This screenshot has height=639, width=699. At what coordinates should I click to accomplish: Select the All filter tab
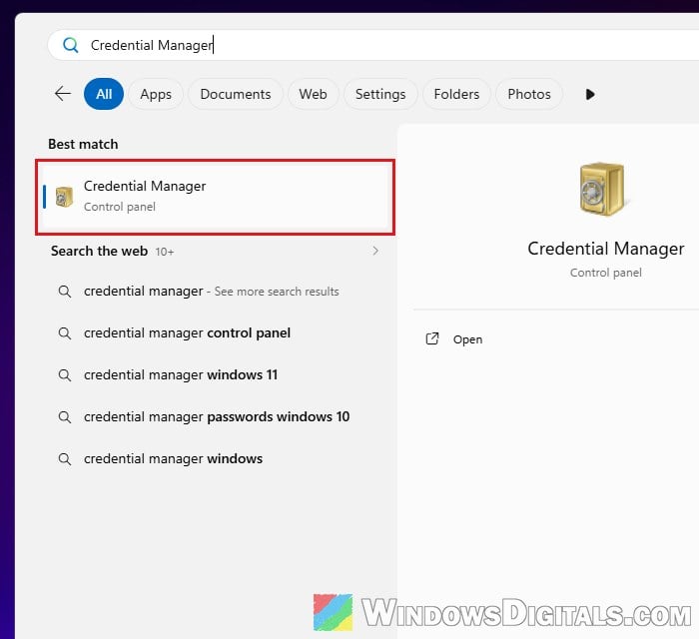pos(104,94)
